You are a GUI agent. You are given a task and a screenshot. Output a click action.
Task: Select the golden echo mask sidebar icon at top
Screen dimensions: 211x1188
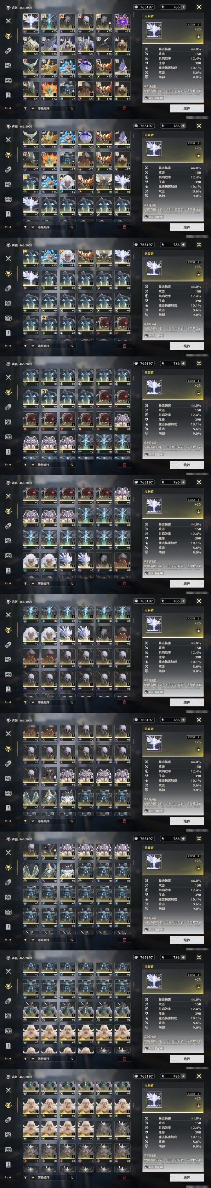(x=8, y=36)
